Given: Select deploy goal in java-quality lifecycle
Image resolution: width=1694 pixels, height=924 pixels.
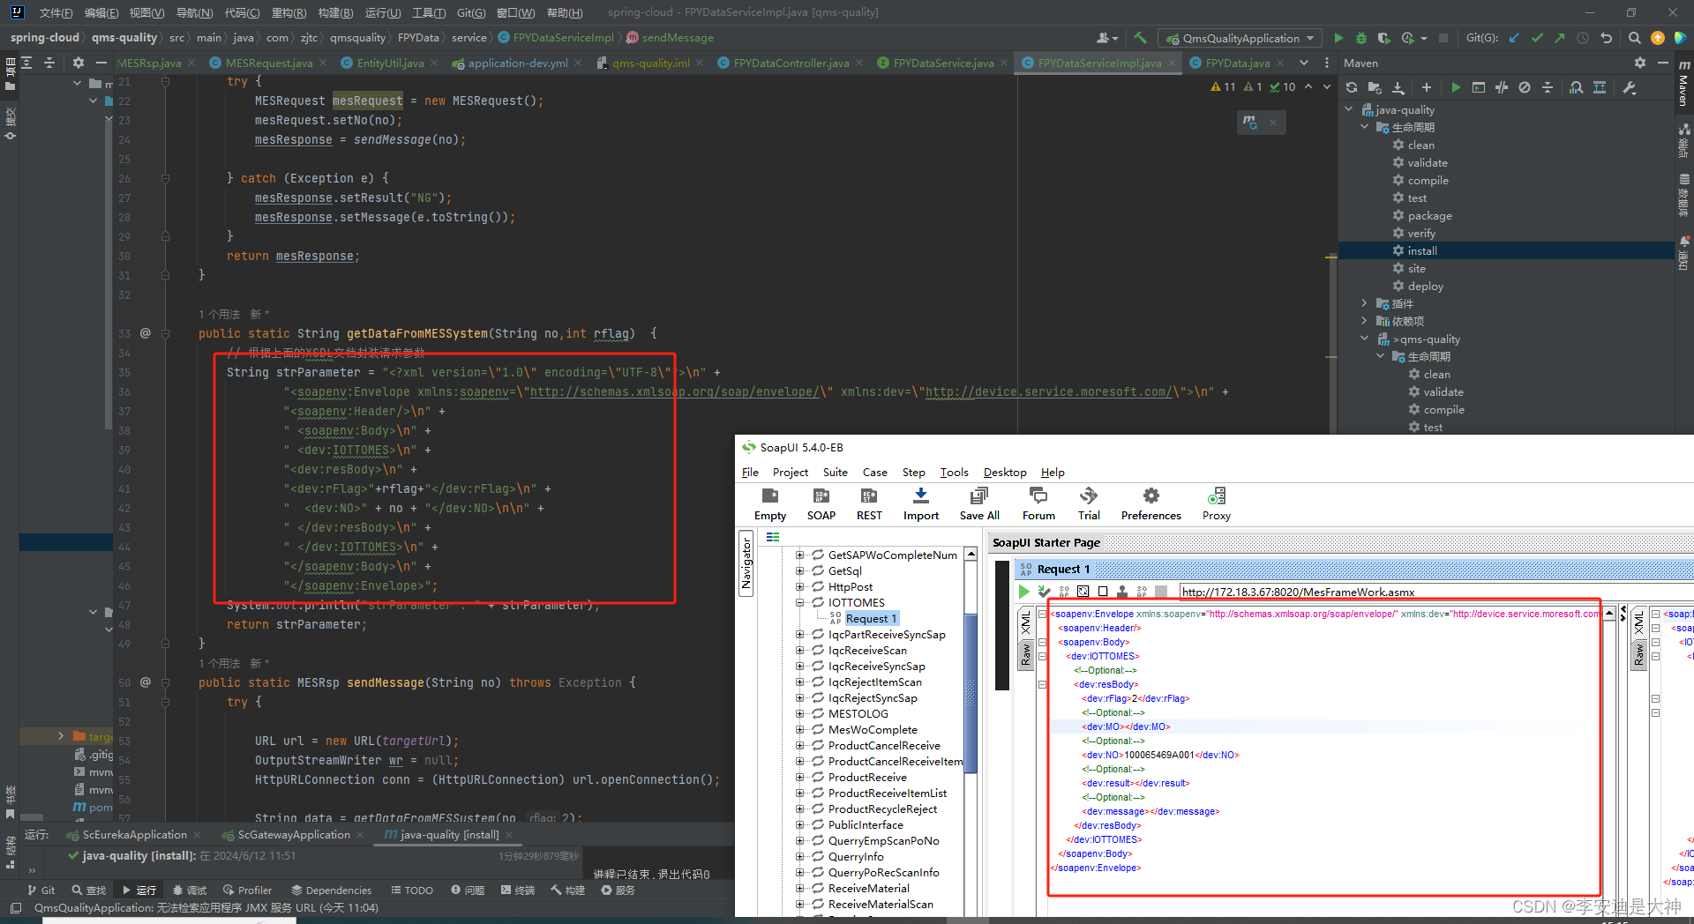Looking at the screenshot, I should (1425, 286).
